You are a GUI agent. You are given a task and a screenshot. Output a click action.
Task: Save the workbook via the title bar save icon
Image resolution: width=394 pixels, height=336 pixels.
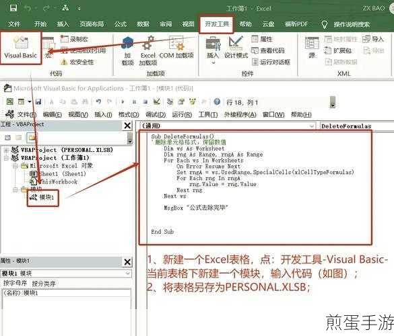pos(13,8)
